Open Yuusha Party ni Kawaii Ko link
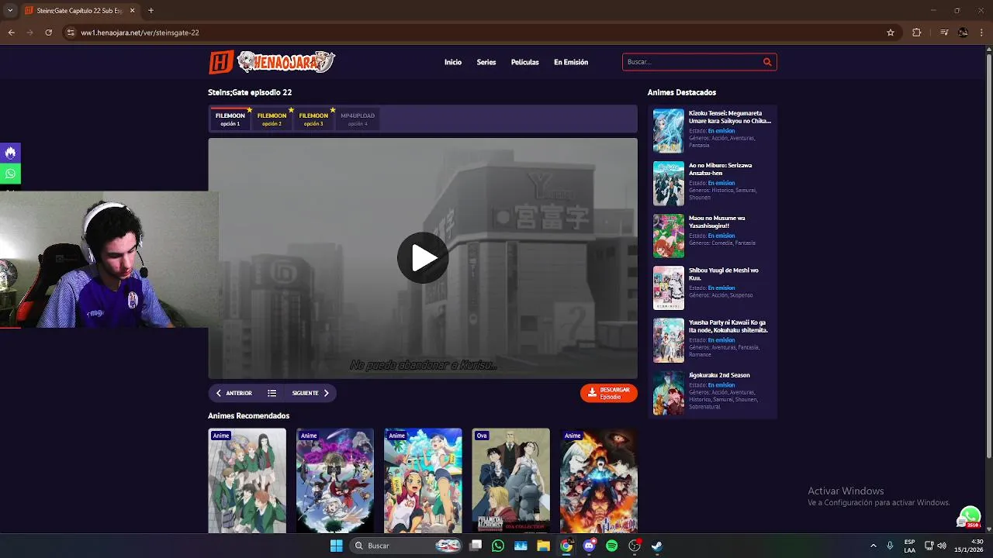This screenshot has width=993, height=558. point(728,326)
